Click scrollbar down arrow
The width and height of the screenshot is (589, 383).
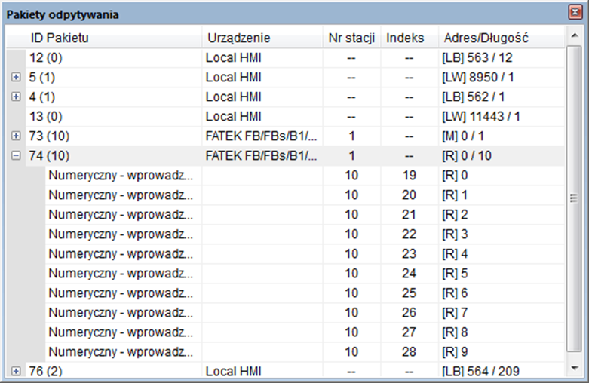[x=574, y=369]
